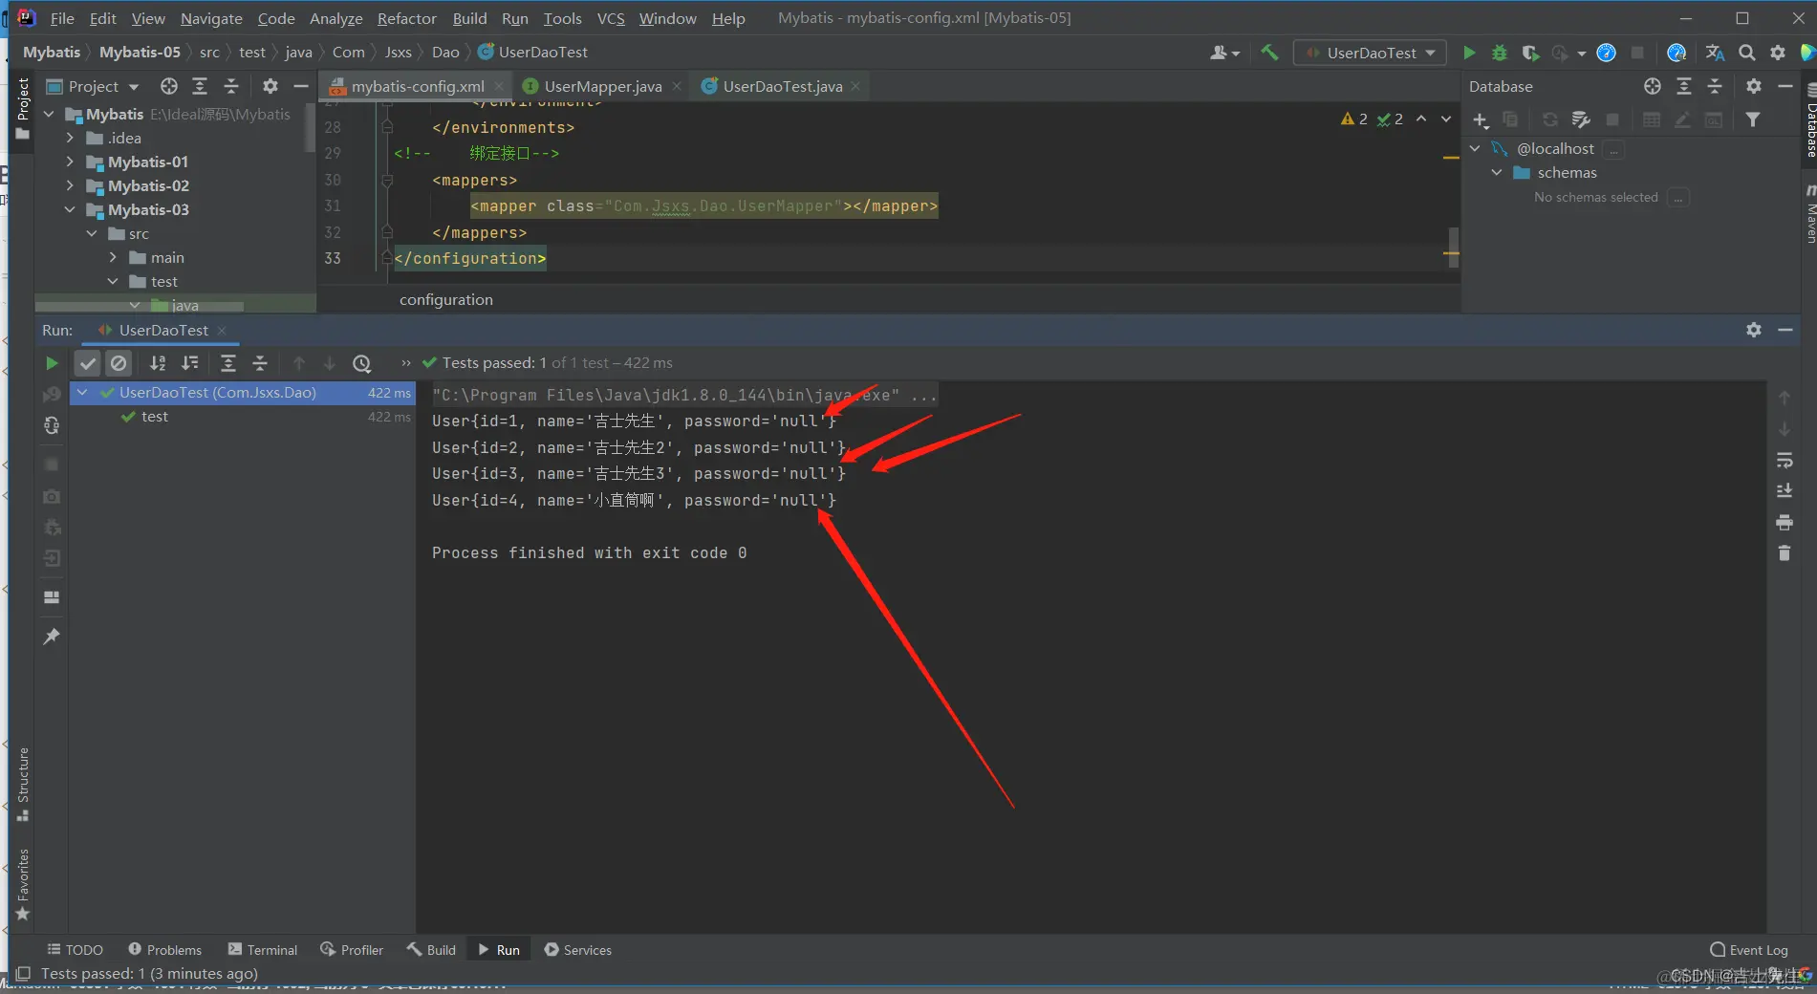Collapse the Mybatis-03 module folder
The image size is (1817, 994).
pos(70,209)
